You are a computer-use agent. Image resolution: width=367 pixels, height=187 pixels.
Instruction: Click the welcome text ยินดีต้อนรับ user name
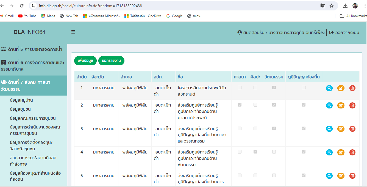pos(281,32)
